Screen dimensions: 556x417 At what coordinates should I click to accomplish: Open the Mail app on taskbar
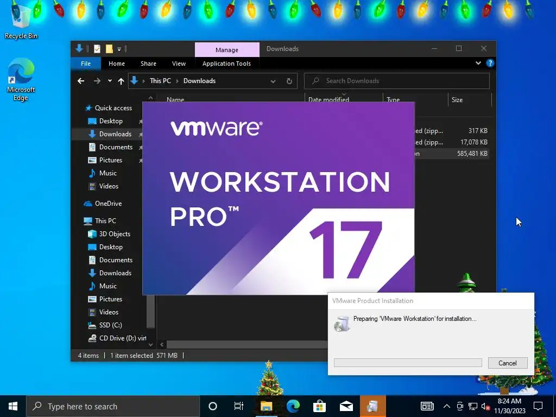346,406
